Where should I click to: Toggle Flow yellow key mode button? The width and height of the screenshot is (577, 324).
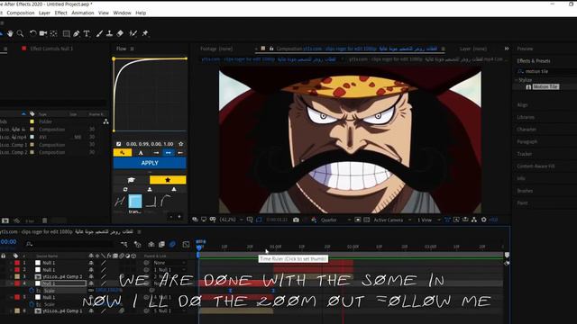pyautogui.click(x=123, y=152)
